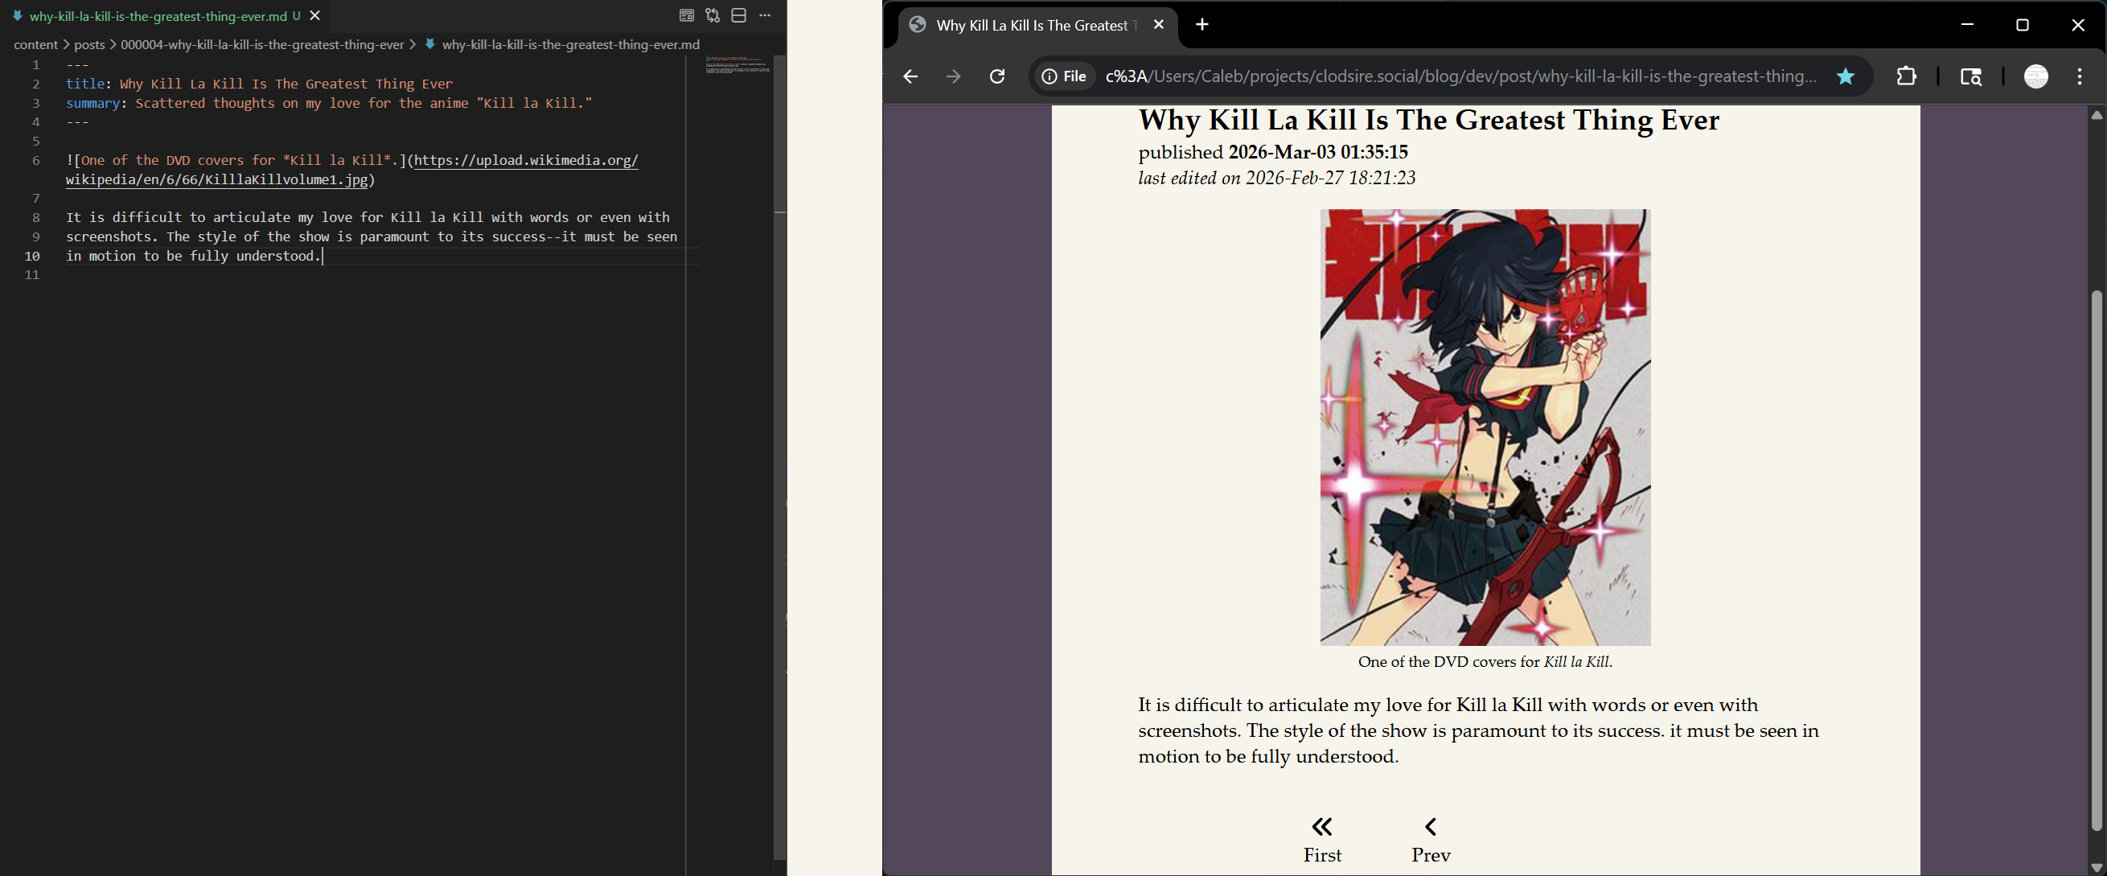This screenshot has width=2107, height=876.
Task: Open Chrome's three-dot settings menu
Action: coord(2079,76)
